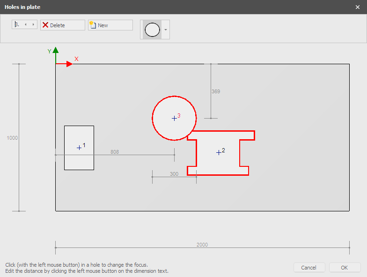Edit the 300 diameter dimension text
Image resolution: width=367 pixels, height=277 pixels.
click(174, 174)
